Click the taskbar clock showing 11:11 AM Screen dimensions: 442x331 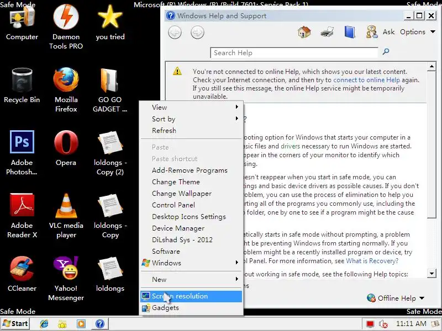click(411, 324)
